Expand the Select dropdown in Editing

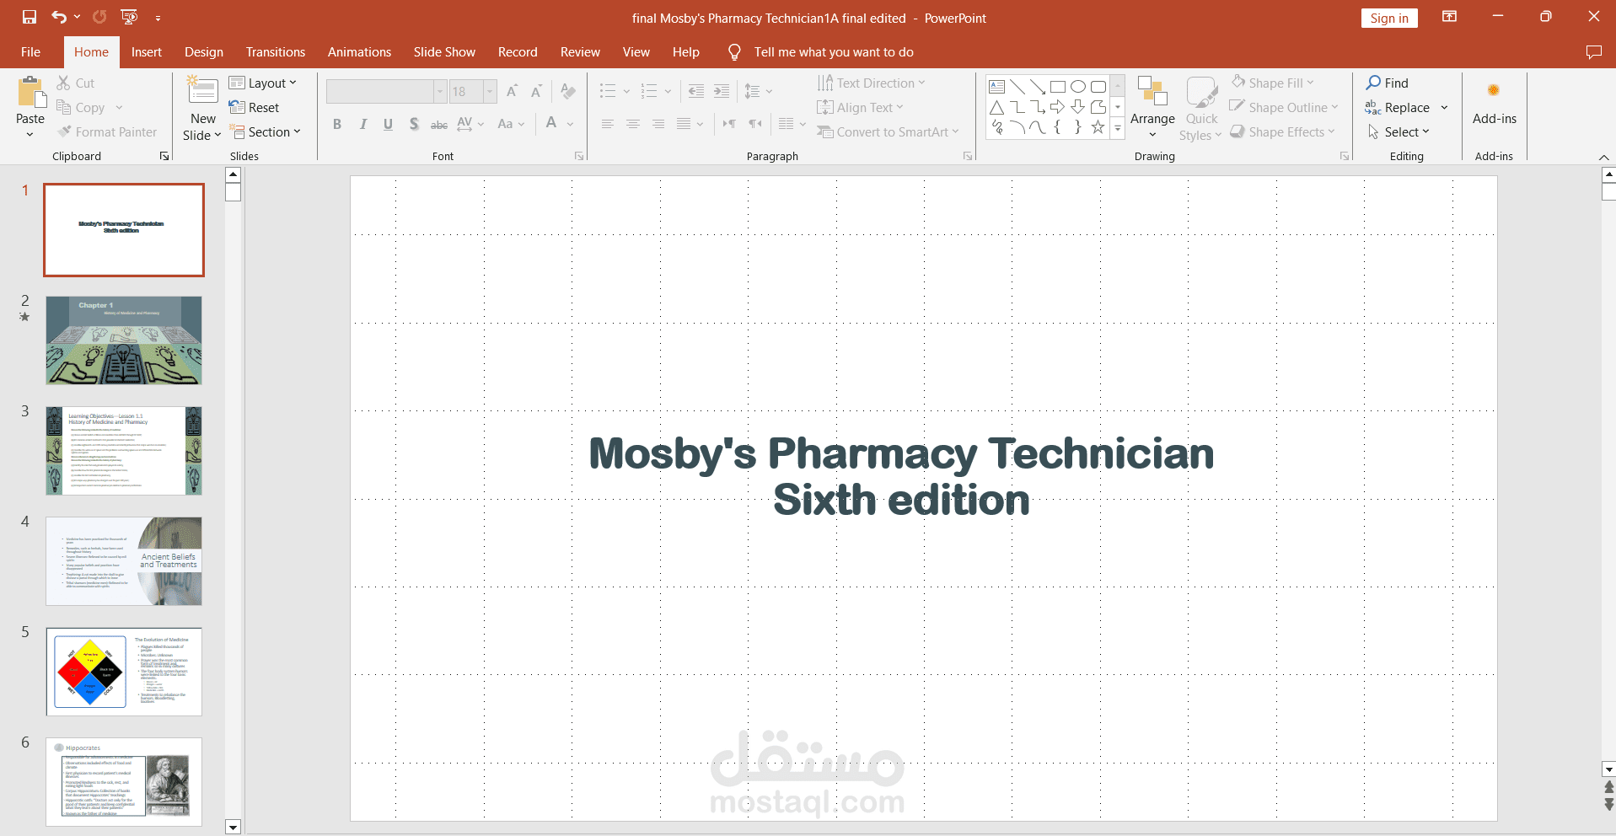[x=1425, y=131]
